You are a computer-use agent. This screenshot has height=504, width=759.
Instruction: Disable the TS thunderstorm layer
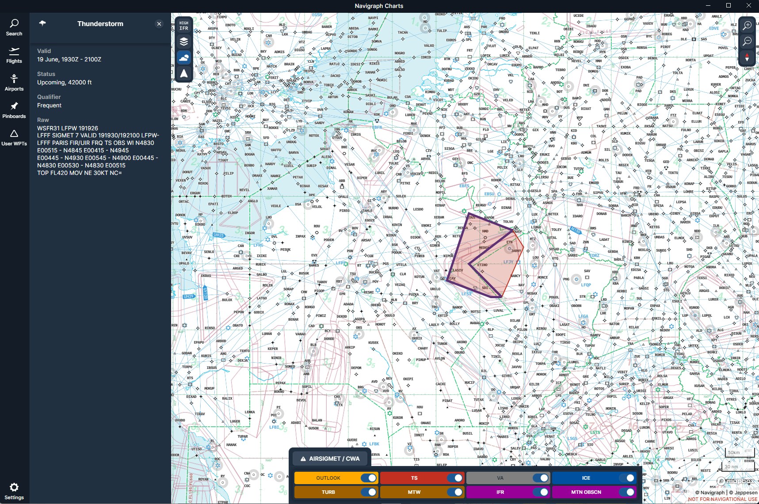coord(455,478)
